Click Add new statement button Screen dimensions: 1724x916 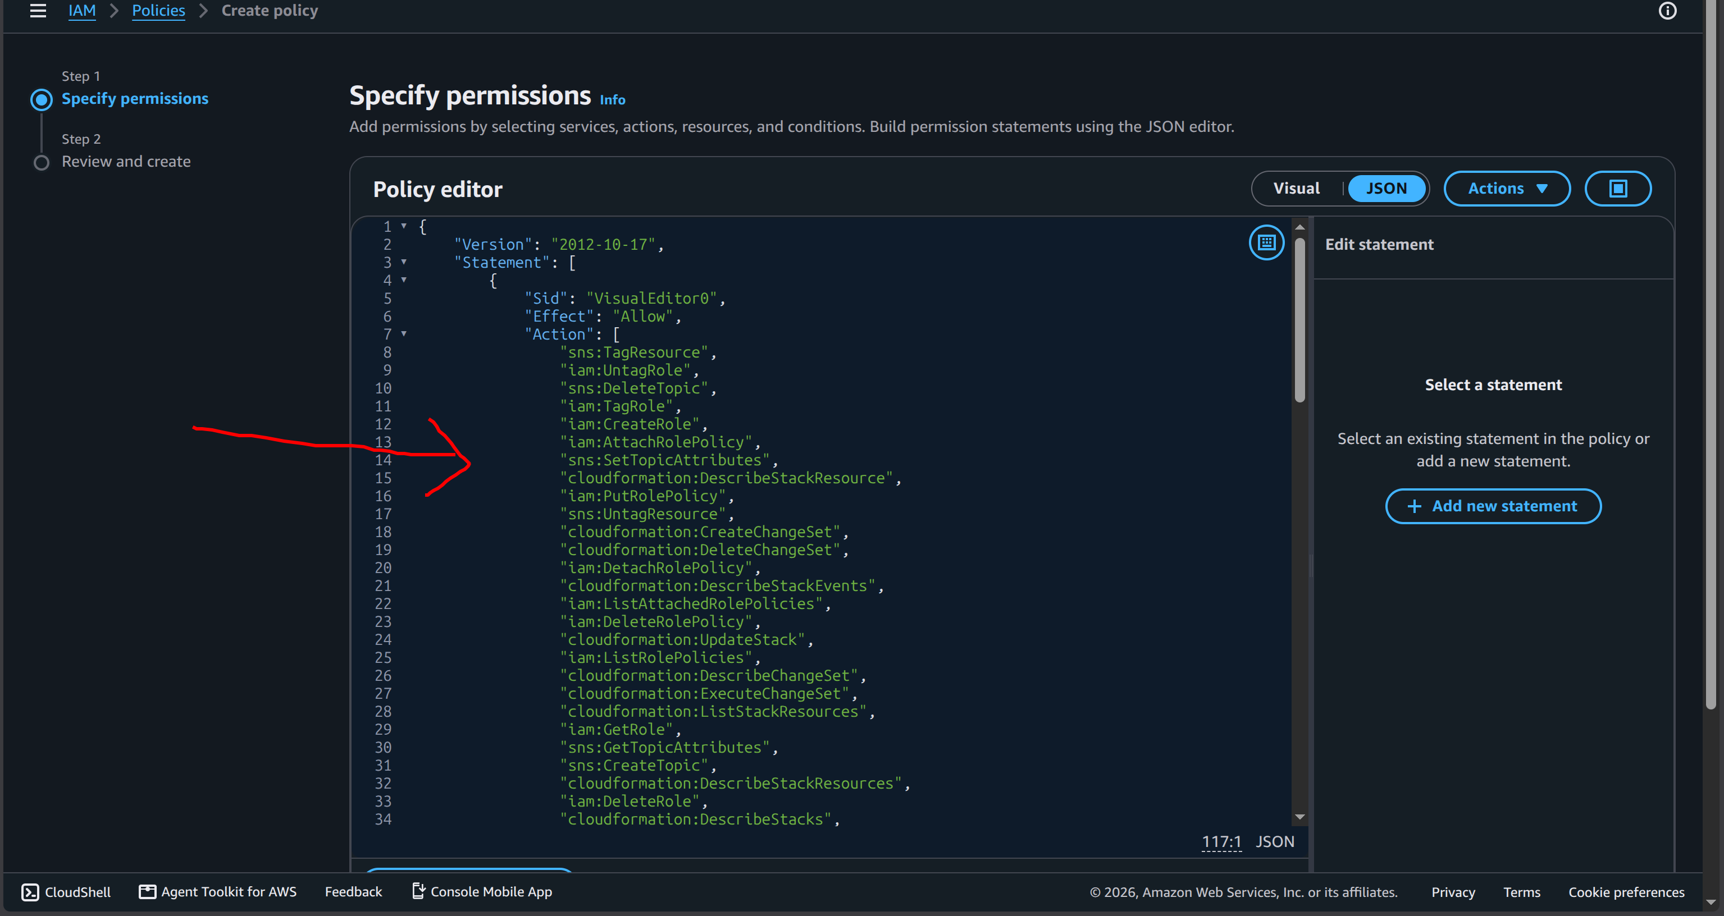[x=1493, y=506]
